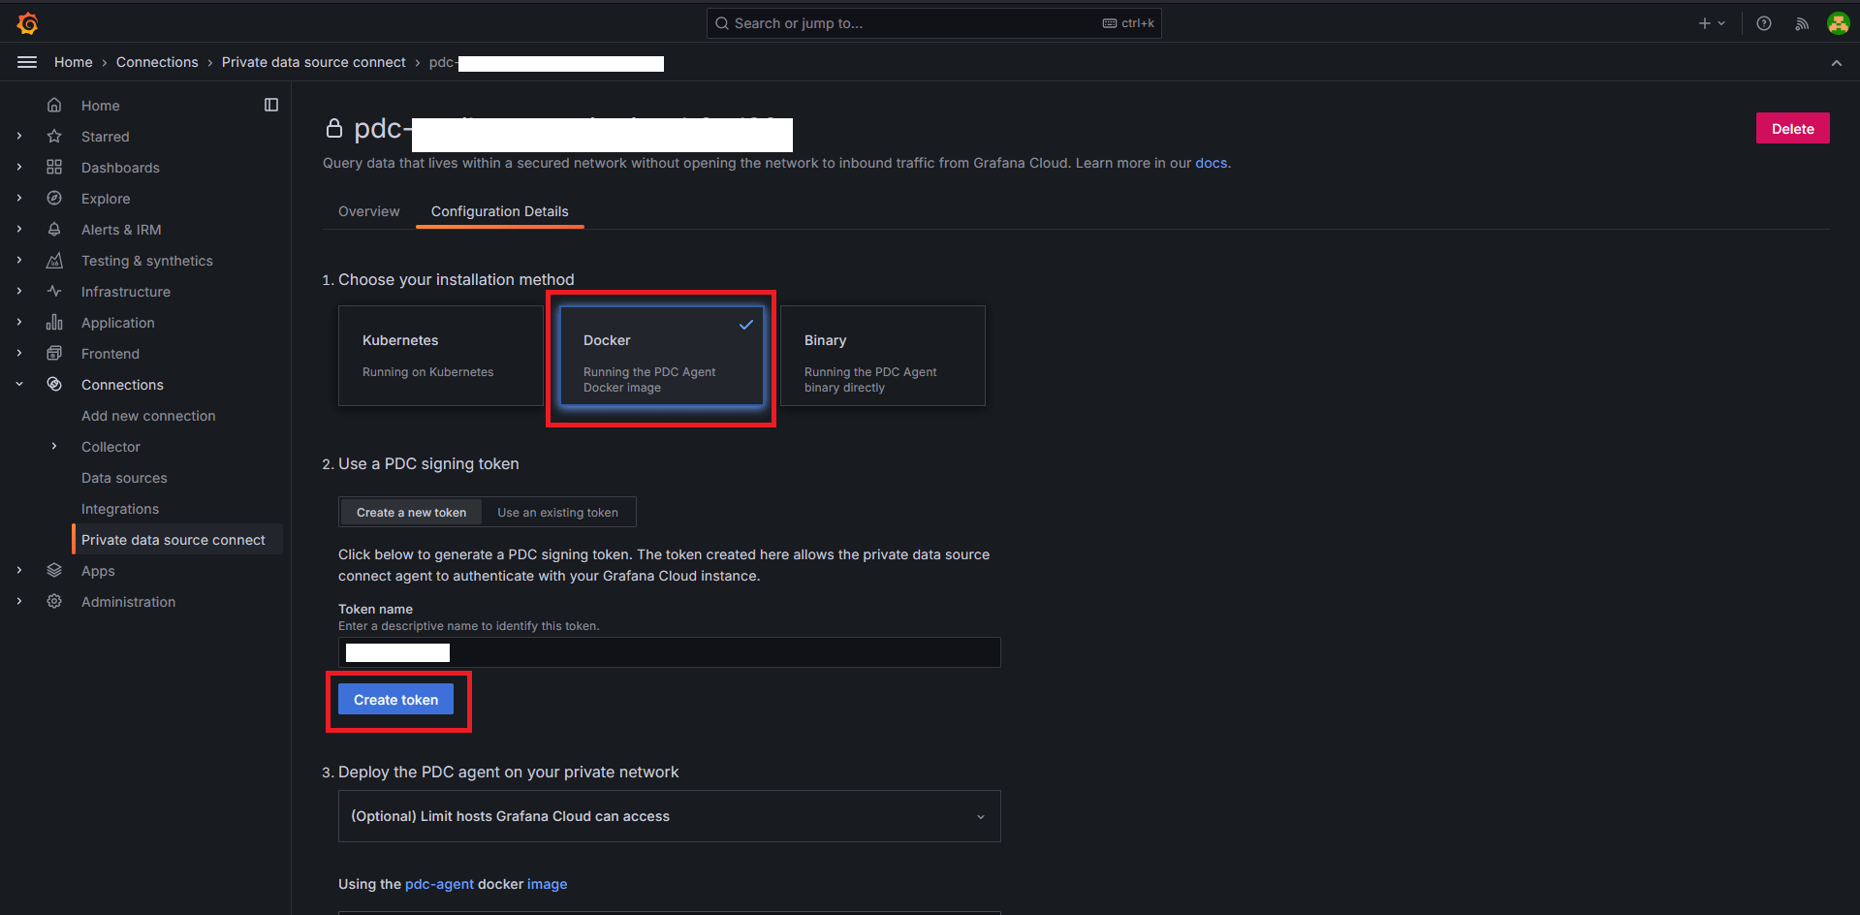Image resolution: width=1860 pixels, height=915 pixels.
Task: Expand the Frontend section chevron
Action: tap(19, 353)
